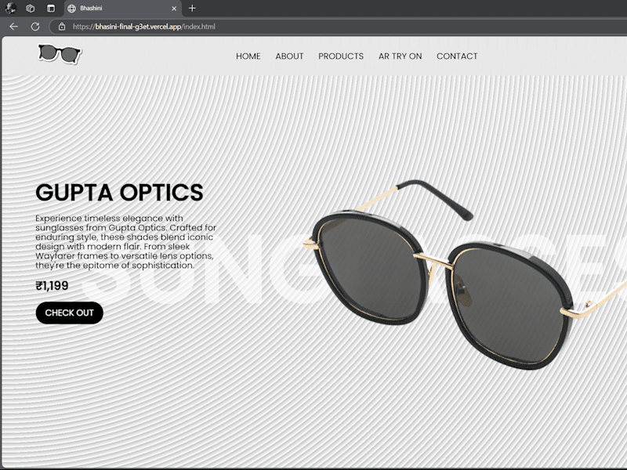Click the CHECK OUT button
The width and height of the screenshot is (627, 470).
click(70, 313)
